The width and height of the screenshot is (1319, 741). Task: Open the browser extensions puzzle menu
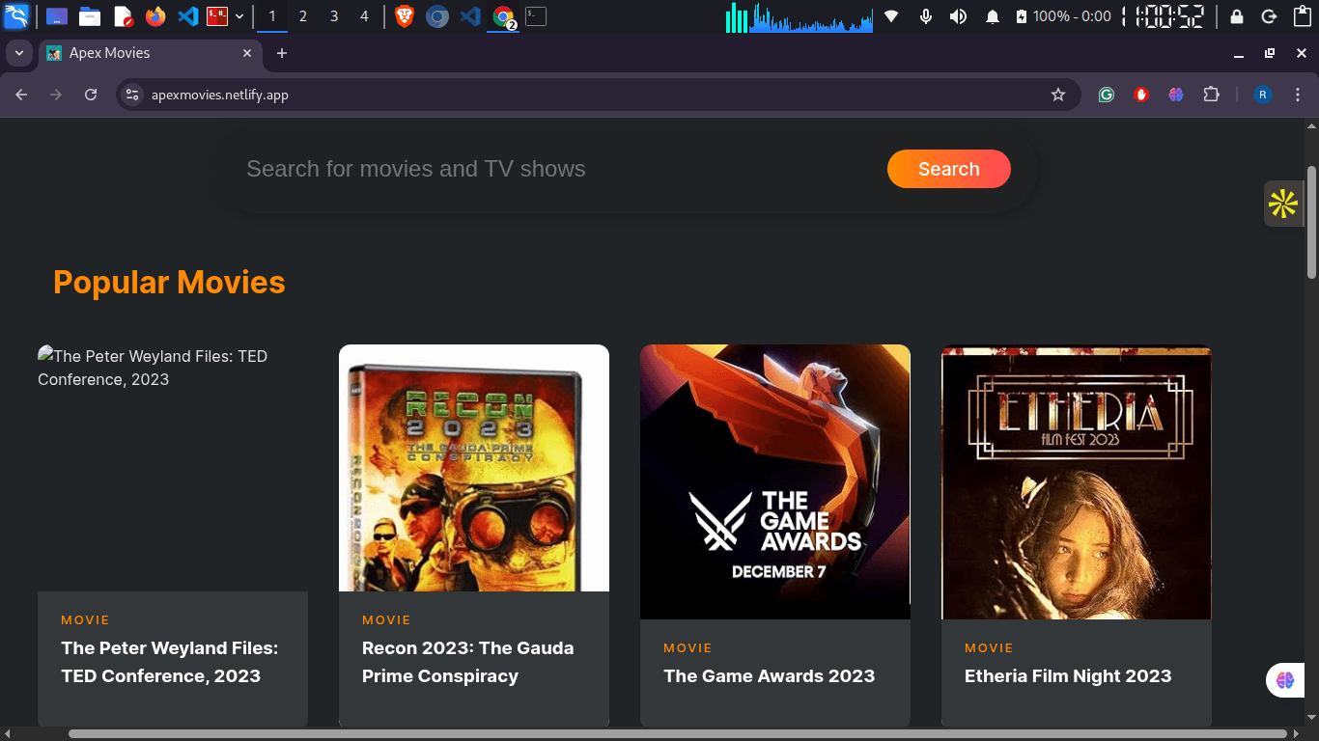pyautogui.click(x=1211, y=94)
